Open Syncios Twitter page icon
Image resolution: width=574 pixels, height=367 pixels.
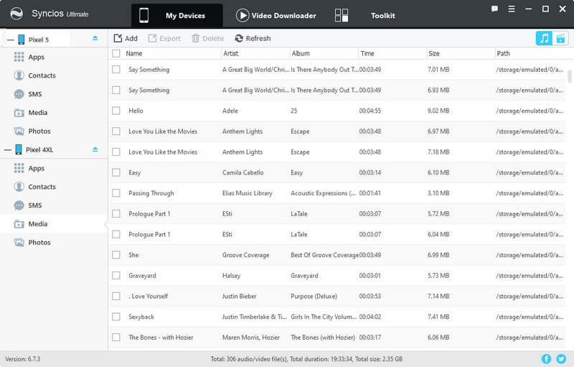[x=561, y=359]
